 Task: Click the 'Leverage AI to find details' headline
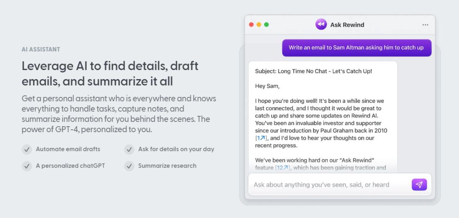coord(110,74)
